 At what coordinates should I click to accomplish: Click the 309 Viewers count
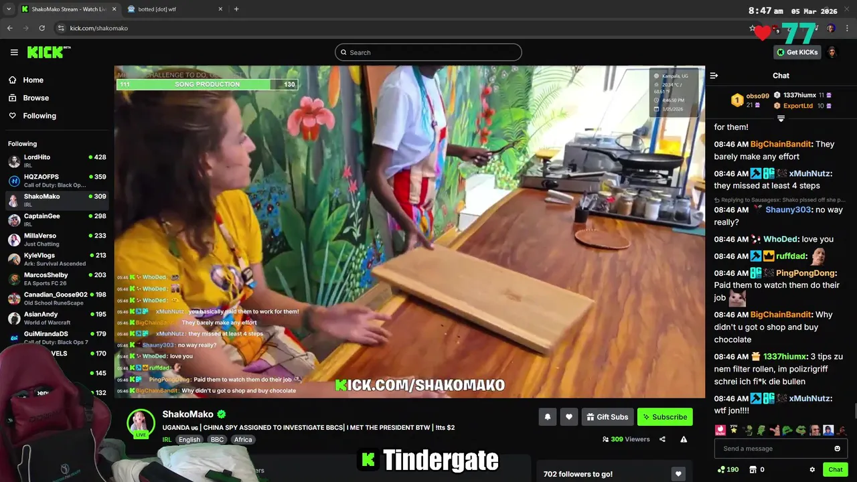pos(626,439)
